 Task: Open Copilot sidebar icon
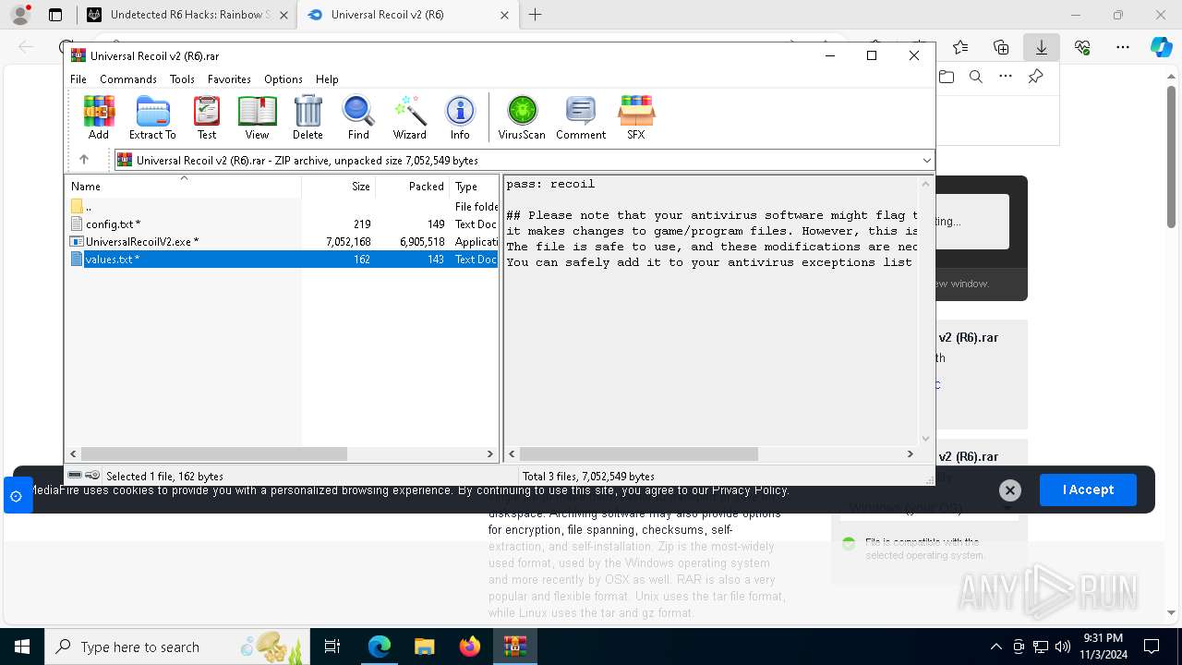pos(1161,47)
